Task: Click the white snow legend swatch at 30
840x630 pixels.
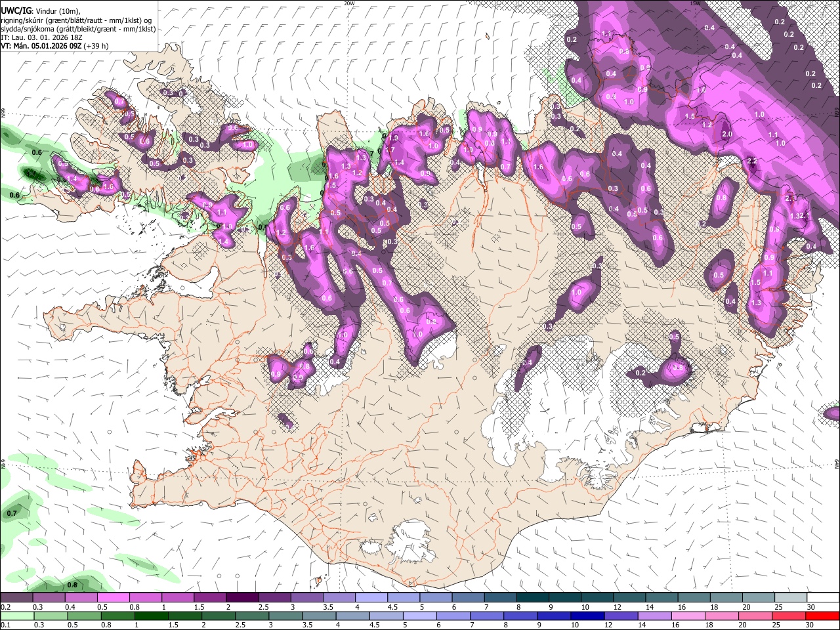Action: pos(823,598)
